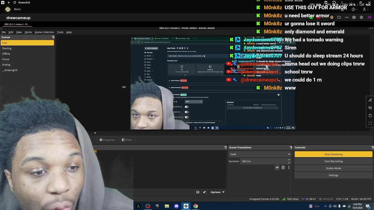Reload the StreamGrid page
Viewport: 374px width, 210px height.
(15, 2)
